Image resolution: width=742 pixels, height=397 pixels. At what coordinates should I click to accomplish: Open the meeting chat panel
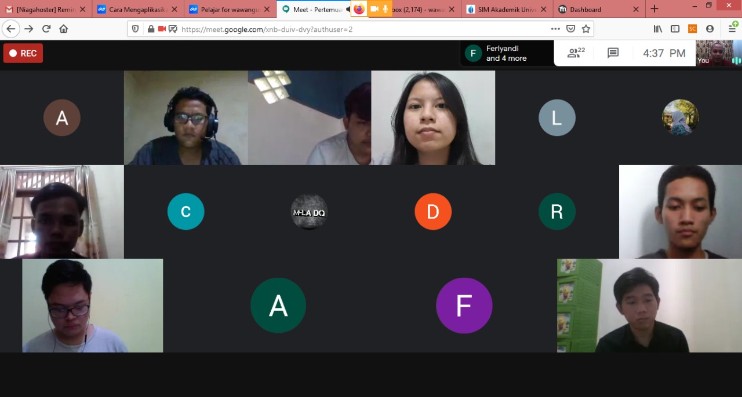[x=613, y=53]
